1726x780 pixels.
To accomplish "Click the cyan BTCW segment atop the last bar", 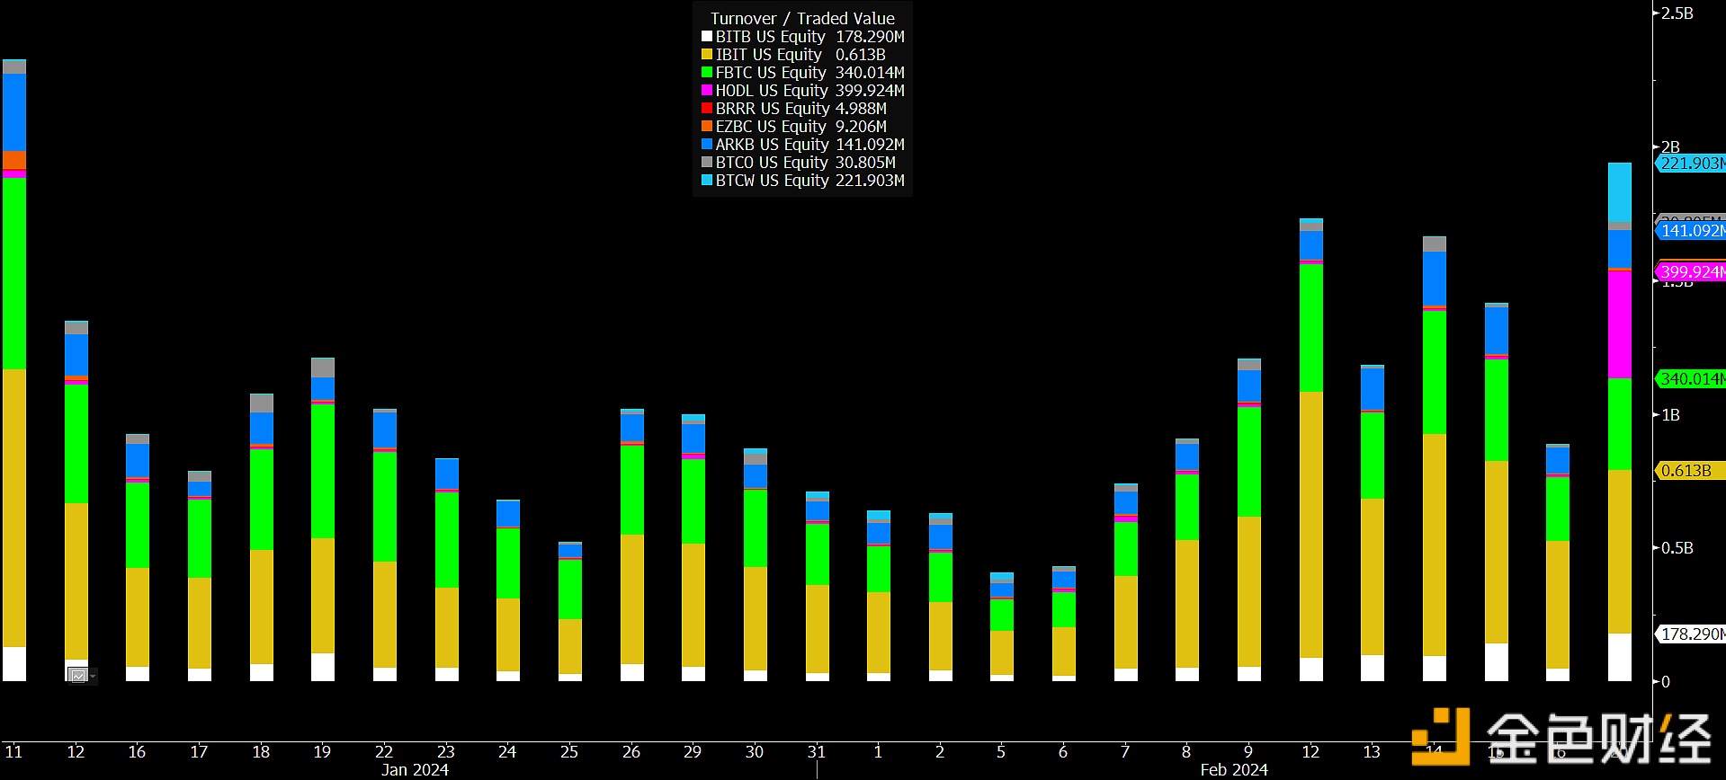I will [x=1620, y=192].
